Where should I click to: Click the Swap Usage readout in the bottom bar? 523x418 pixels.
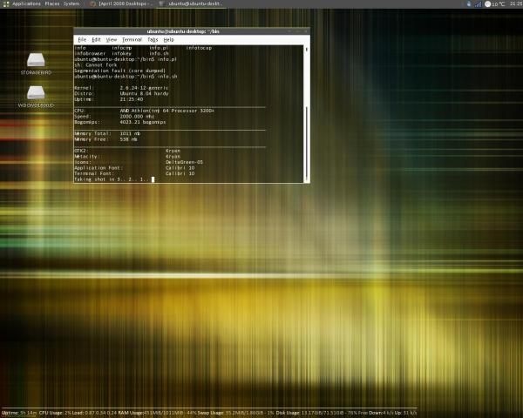[236, 413]
